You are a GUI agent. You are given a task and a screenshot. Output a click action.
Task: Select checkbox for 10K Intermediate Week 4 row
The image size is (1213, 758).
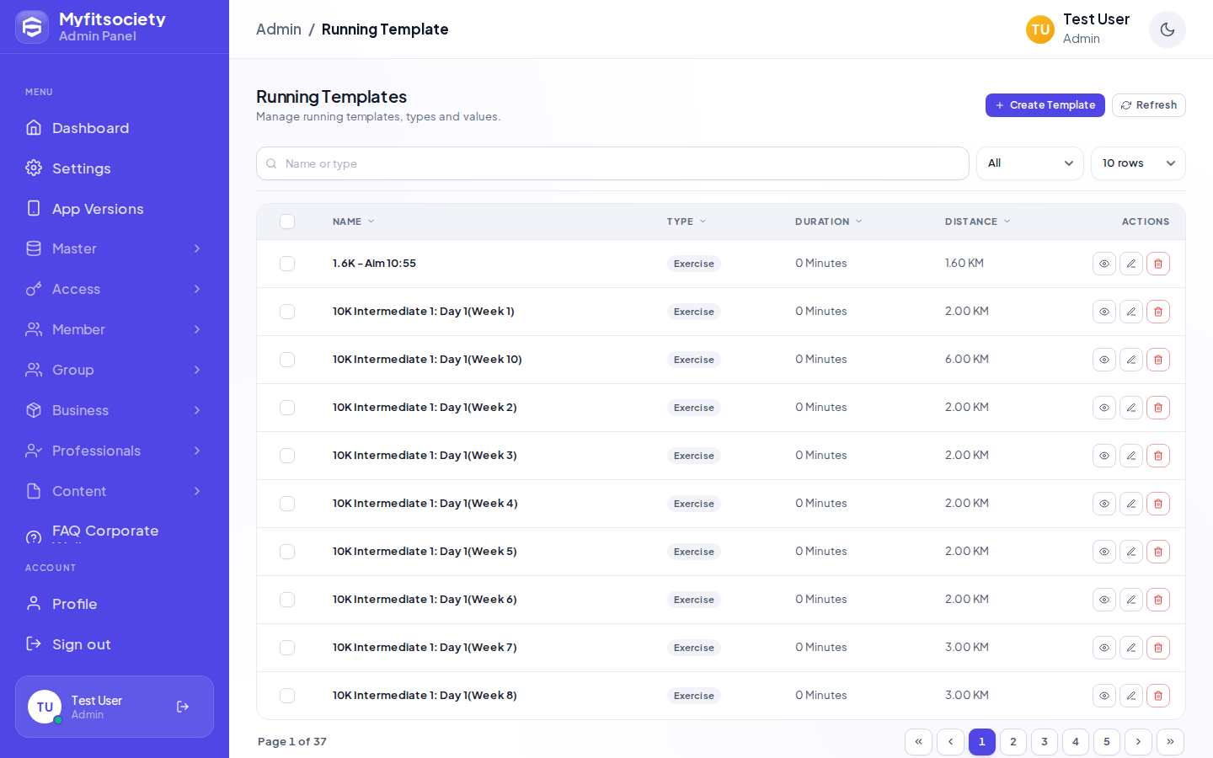coord(287,504)
